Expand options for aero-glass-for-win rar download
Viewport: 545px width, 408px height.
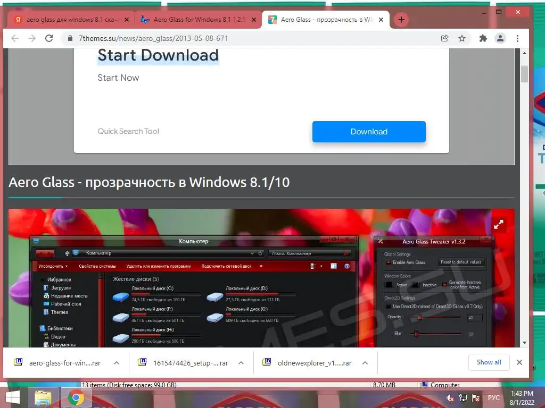(x=117, y=363)
